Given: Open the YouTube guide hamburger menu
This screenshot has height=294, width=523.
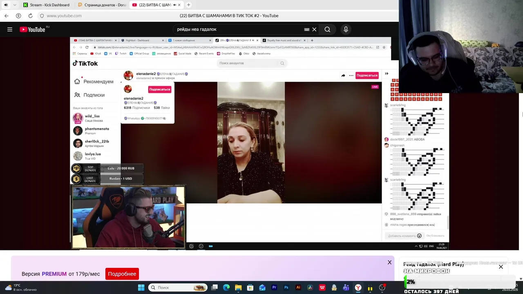Looking at the screenshot, I should [10, 29].
